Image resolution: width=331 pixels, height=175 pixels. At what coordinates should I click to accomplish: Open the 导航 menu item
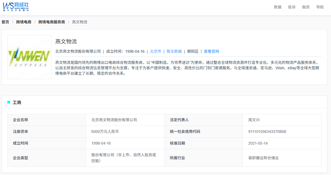tap(320, 7)
